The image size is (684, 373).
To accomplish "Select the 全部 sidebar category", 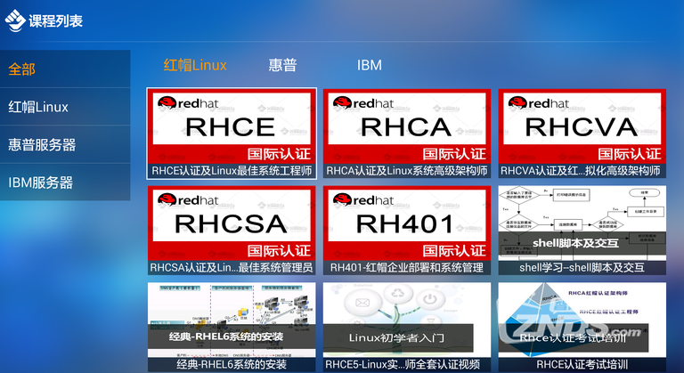I will (65, 69).
